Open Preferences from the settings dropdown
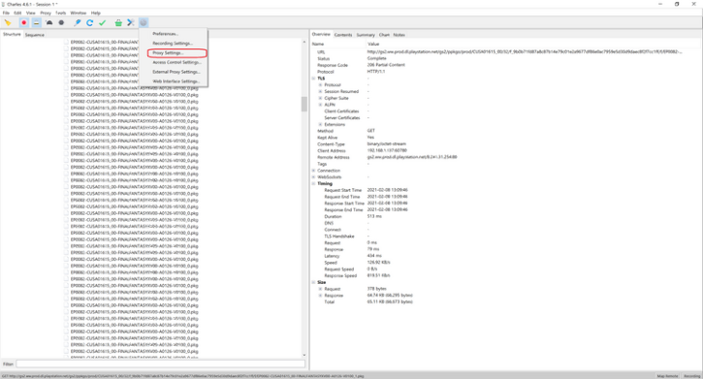The height and width of the screenshot is (379, 703). pyautogui.click(x=165, y=34)
